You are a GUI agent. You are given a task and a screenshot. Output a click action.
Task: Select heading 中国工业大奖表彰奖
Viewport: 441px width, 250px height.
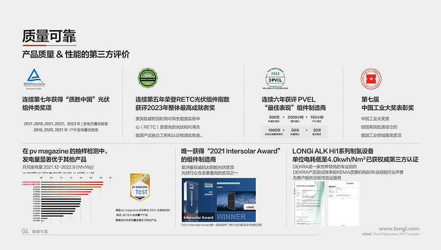(x=388, y=108)
